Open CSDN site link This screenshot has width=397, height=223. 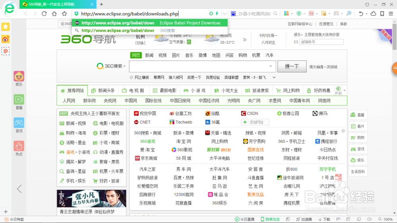[x=250, y=114]
